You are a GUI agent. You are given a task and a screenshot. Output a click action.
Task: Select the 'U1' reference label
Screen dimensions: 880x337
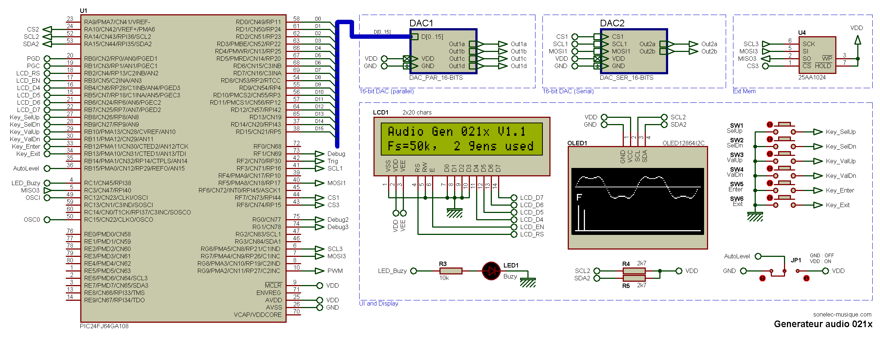point(84,11)
